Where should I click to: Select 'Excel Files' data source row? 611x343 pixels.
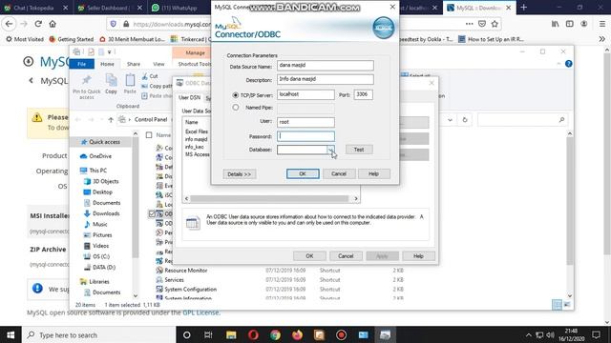click(197, 131)
